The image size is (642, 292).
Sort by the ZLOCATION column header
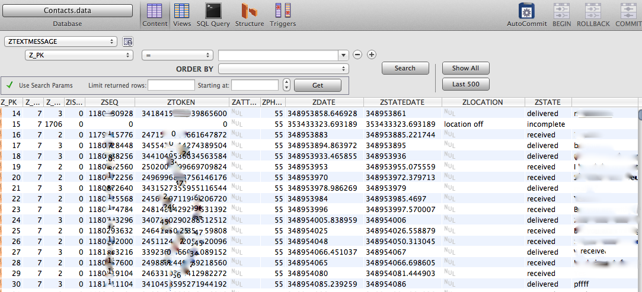[483, 102]
